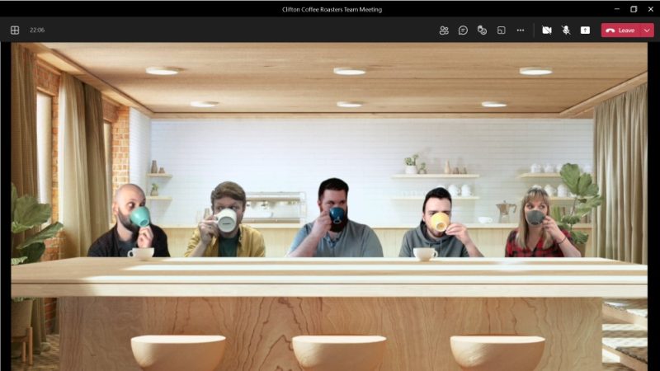Expand the Leave options dropdown arrow
The height and width of the screenshot is (371, 660).
tap(647, 30)
